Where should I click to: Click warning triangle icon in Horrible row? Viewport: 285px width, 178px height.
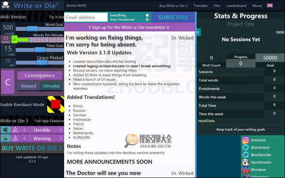[15, 130]
